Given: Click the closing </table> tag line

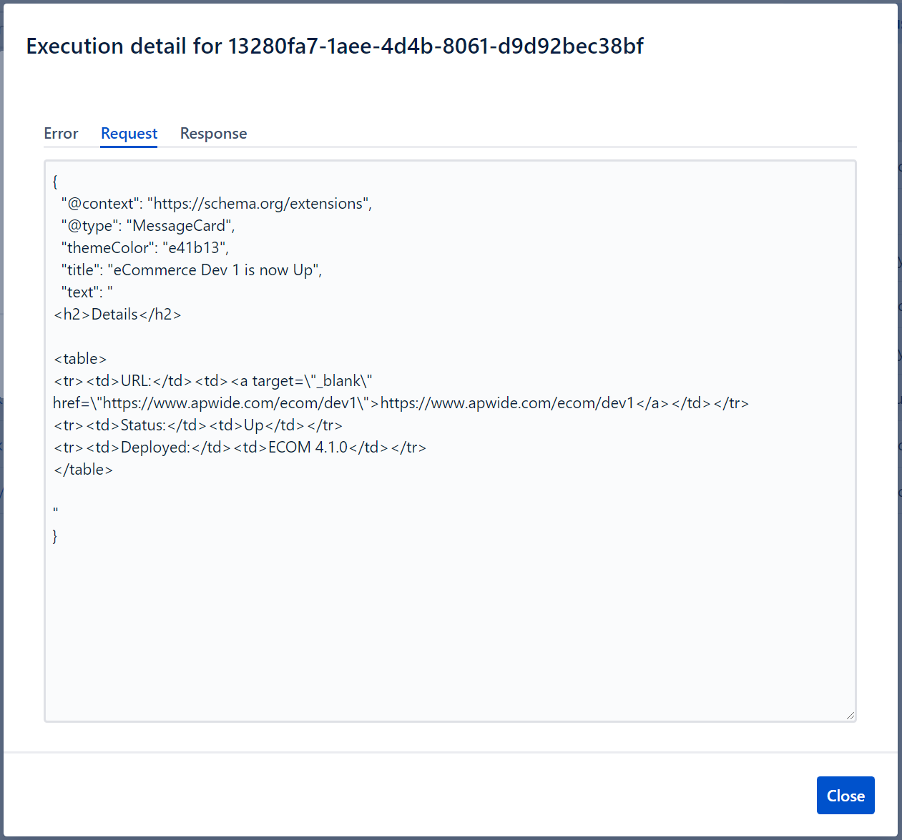Looking at the screenshot, I should [x=83, y=470].
